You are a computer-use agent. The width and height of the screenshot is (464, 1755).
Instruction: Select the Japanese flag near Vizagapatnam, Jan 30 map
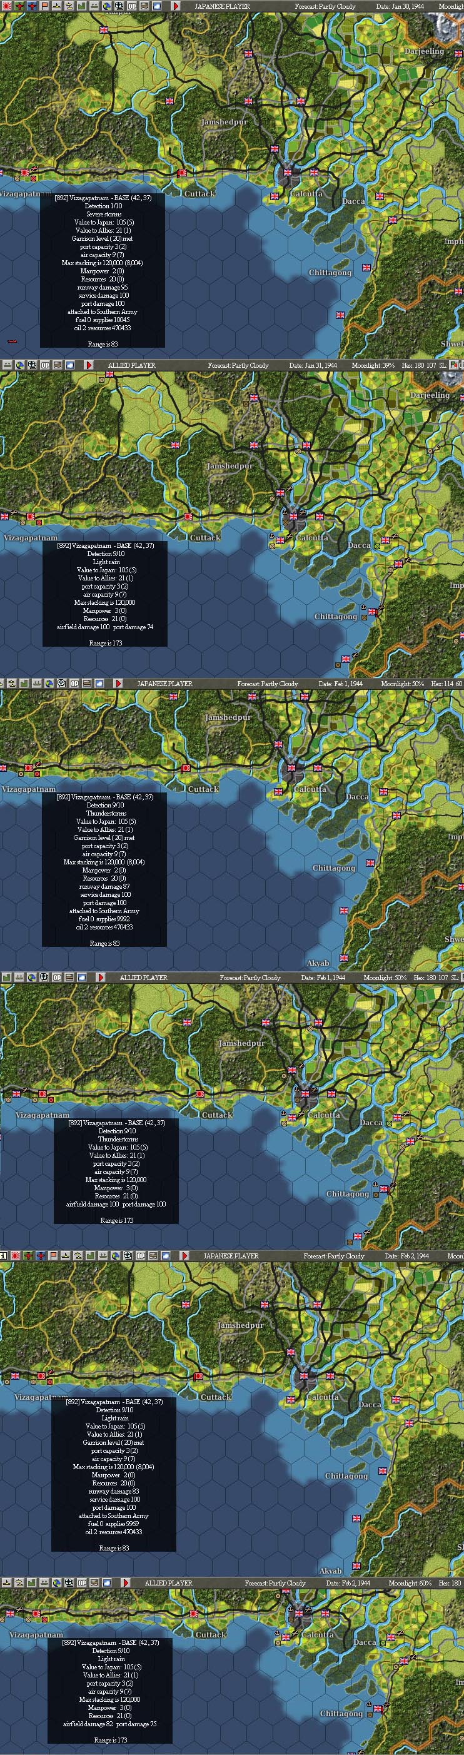pyautogui.click(x=25, y=174)
